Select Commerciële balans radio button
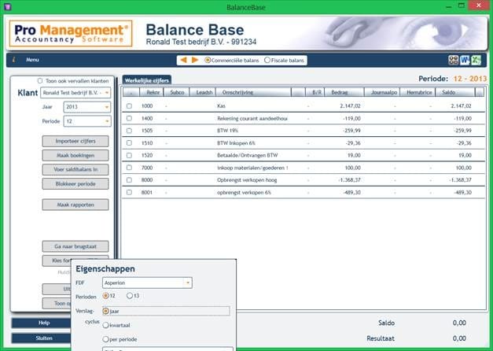 point(208,60)
